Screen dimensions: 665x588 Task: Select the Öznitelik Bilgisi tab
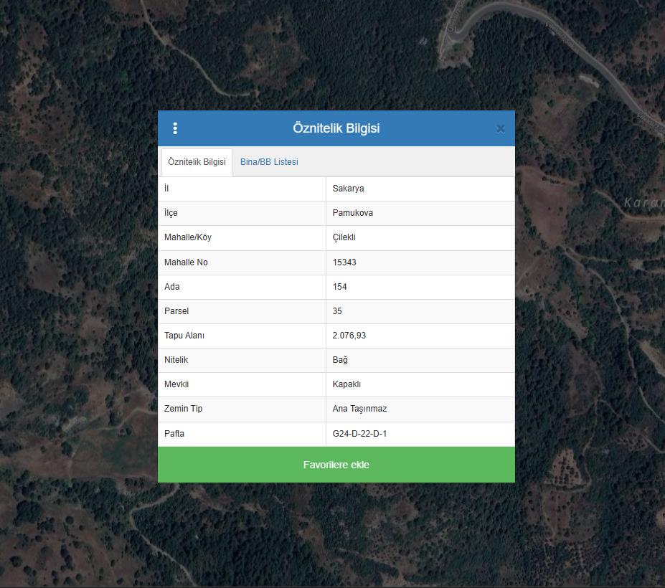click(197, 162)
